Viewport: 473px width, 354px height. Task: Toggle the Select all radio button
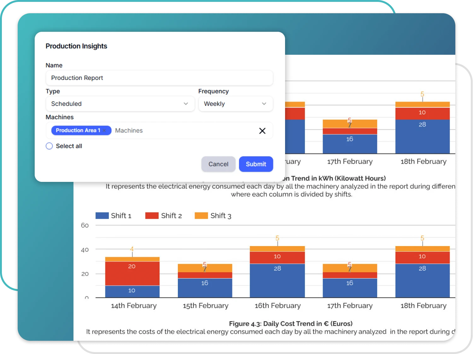tap(49, 146)
